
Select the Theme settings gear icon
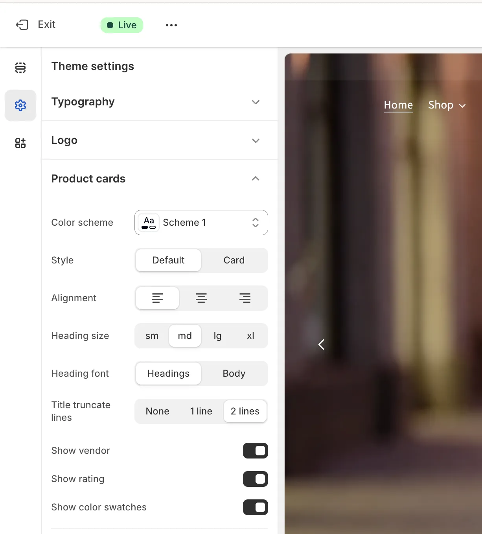click(x=20, y=105)
